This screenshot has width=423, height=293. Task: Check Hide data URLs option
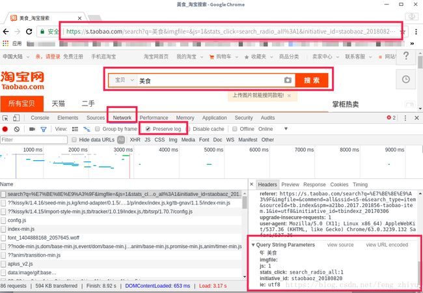[74, 140]
